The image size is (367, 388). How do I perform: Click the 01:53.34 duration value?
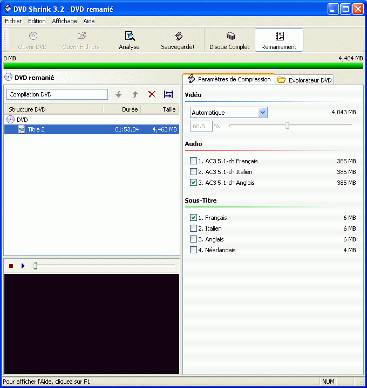tap(127, 129)
